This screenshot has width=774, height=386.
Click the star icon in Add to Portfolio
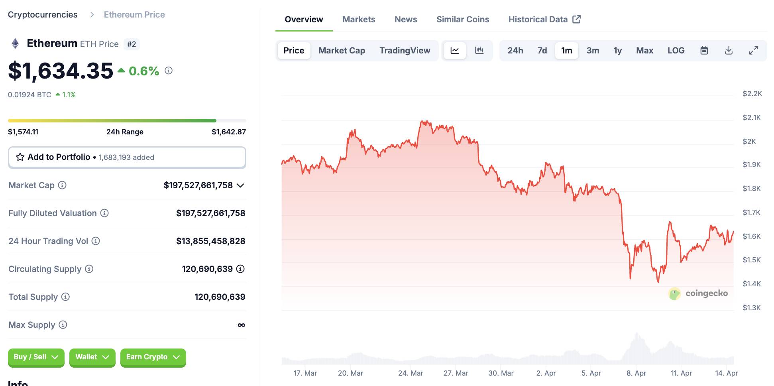pos(20,157)
